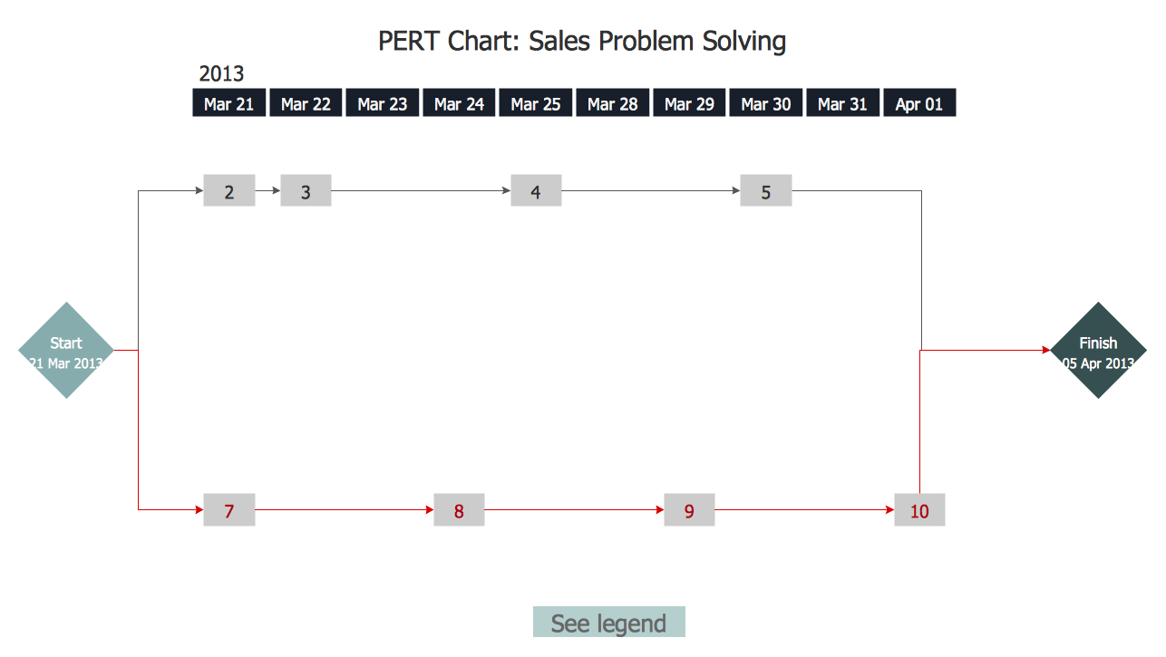1166x657 pixels.
Task: Click the Mar 28 date header
Action: click(x=612, y=103)
